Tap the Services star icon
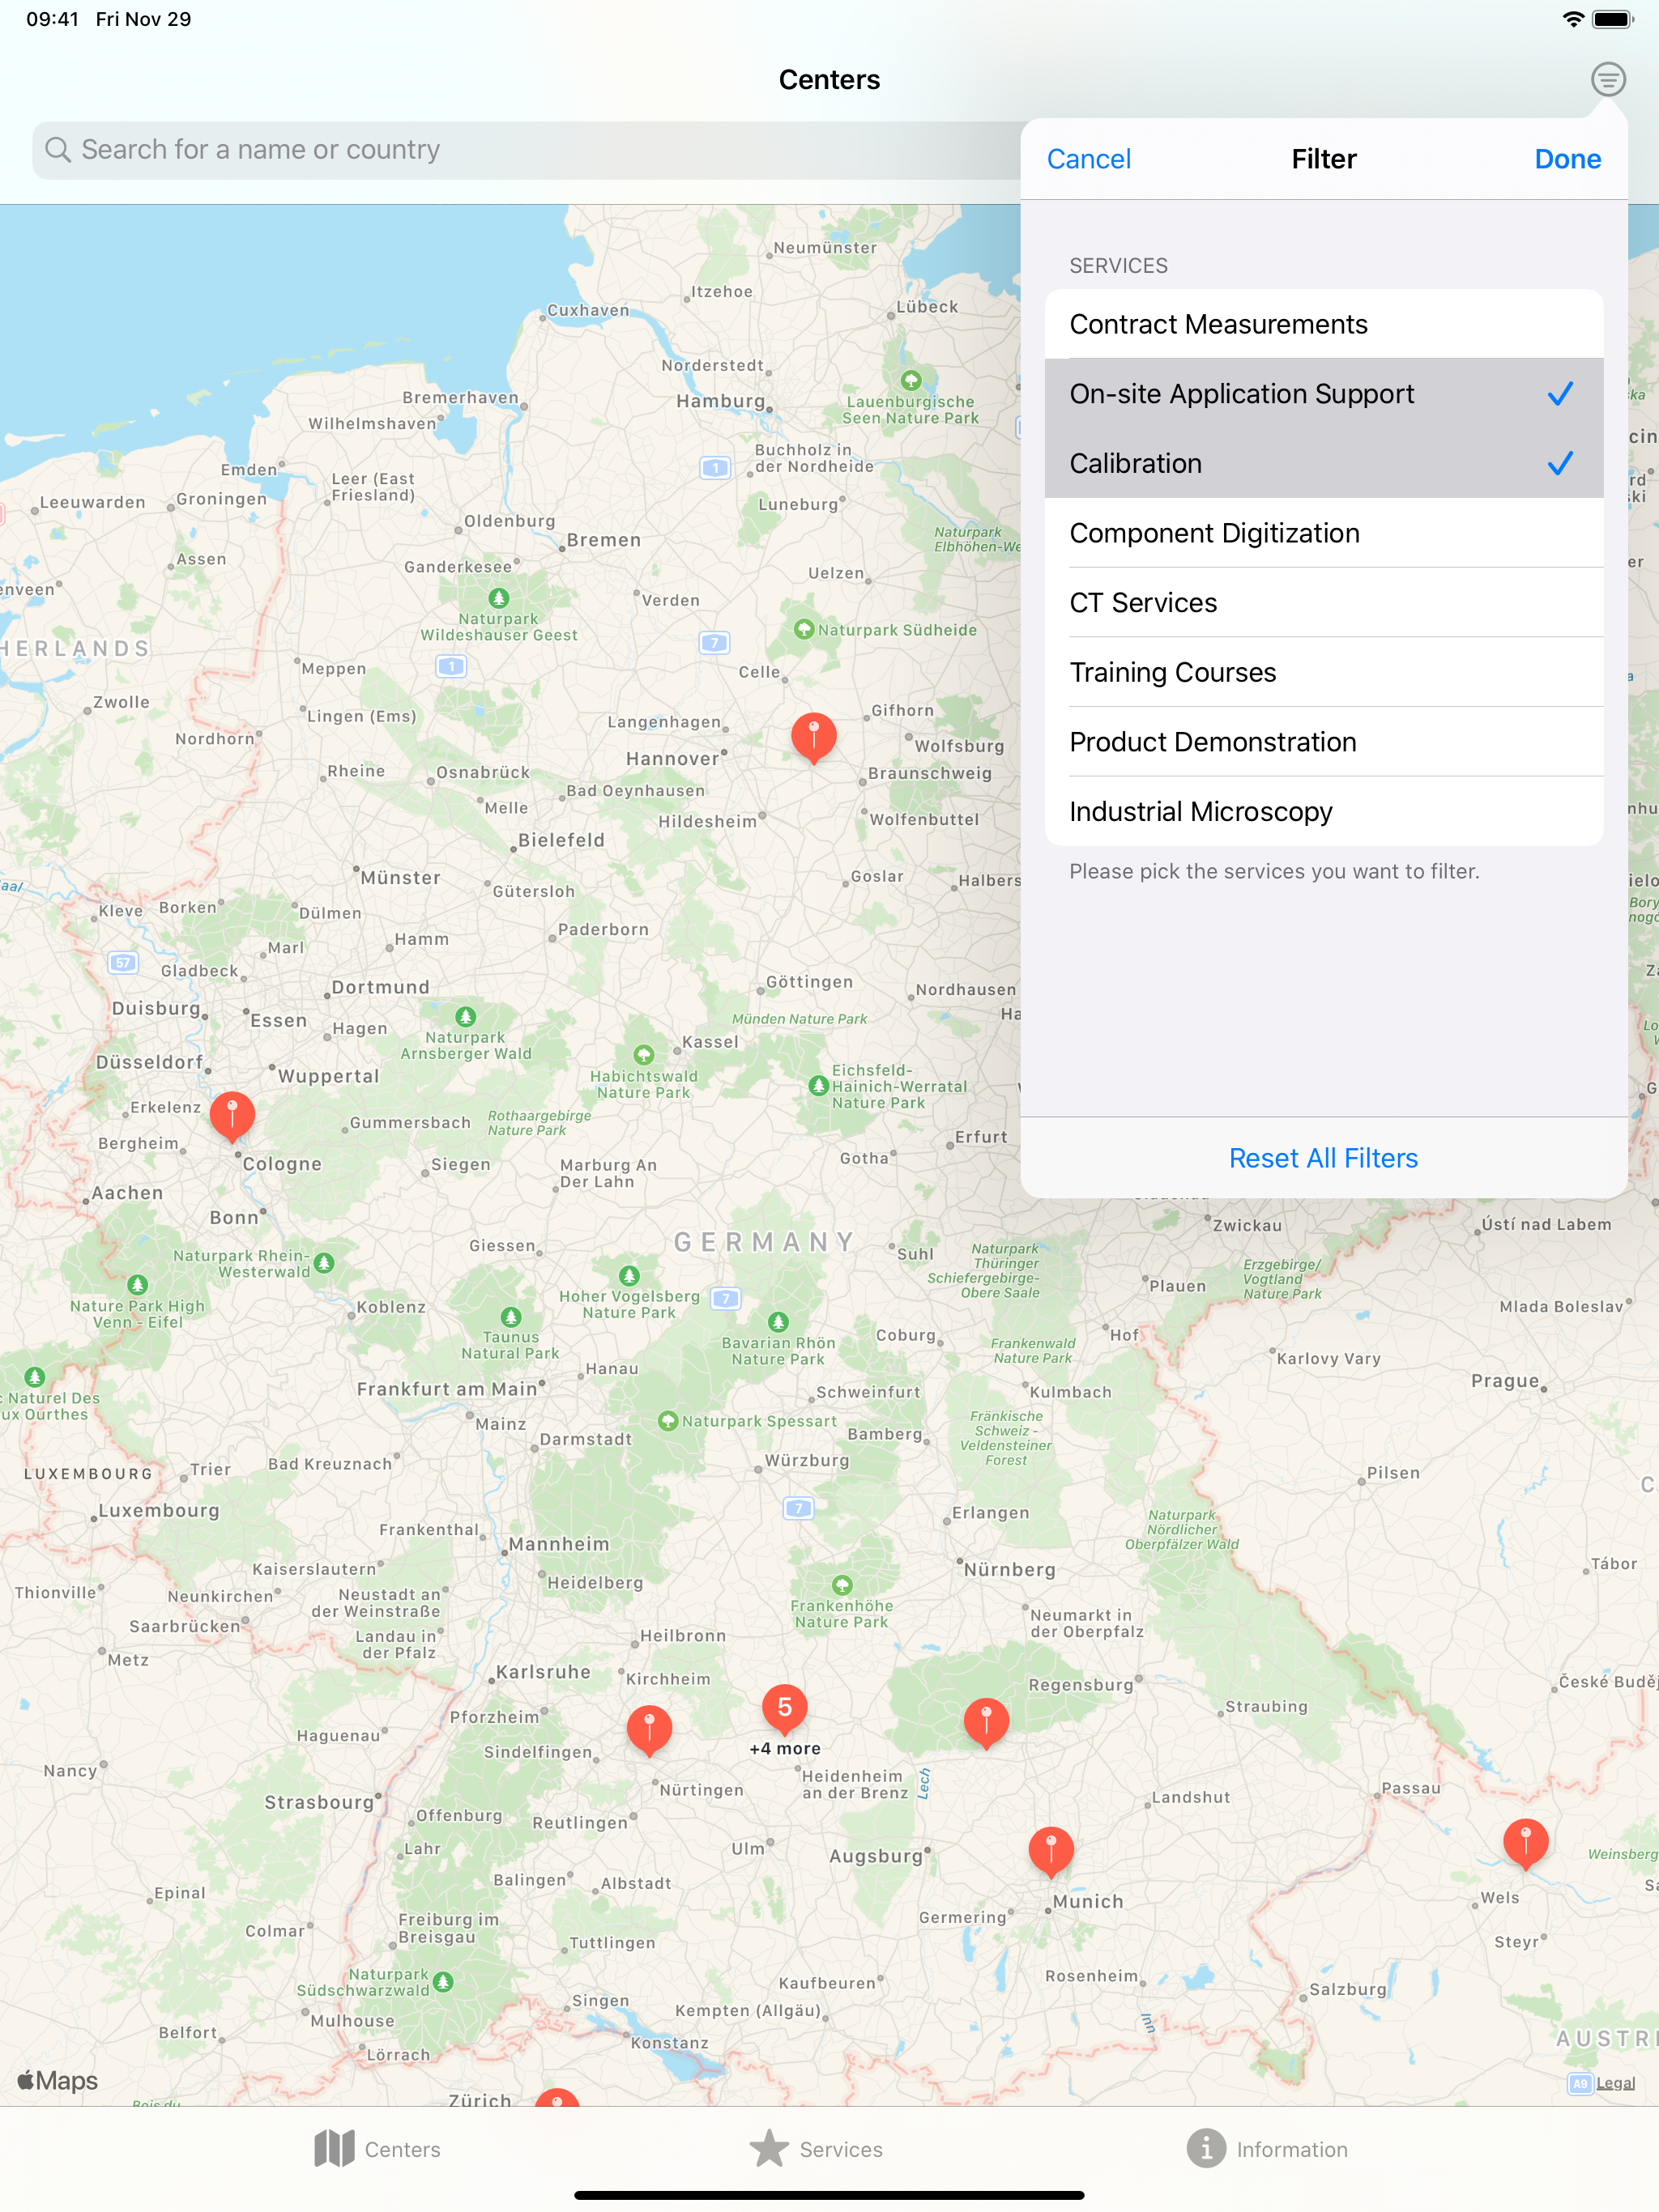This screenshot has height=2212, width=1659. point(769,2148)
